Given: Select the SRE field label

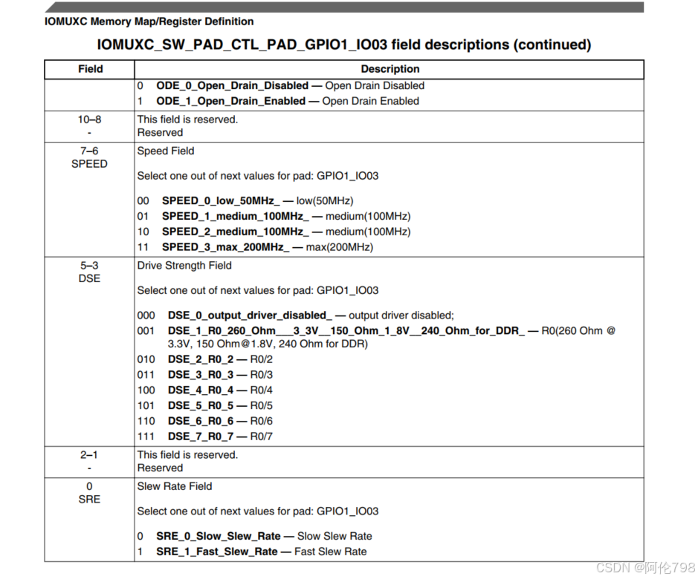Looking at the screenshot, I should (x=89, y=500).
